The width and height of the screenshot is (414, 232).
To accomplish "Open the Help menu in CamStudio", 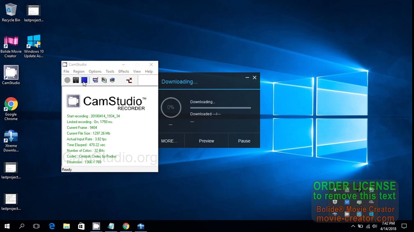I will (149, 72).
